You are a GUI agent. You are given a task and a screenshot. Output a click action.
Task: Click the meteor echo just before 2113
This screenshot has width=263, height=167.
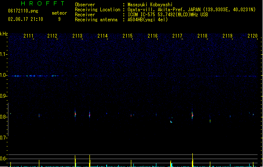pyautogui.click(x=75, y=114)
